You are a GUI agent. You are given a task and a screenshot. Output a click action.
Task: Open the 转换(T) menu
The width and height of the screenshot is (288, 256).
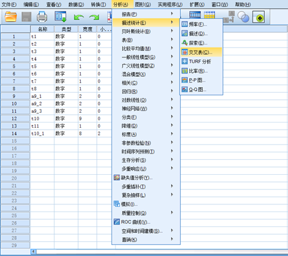(x=98, y=5)
